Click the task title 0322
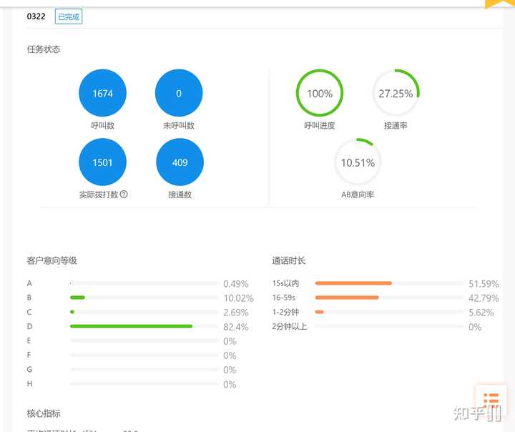Viewport: 515px width, 432px height. pyautogui.click(x=36, y=16)
